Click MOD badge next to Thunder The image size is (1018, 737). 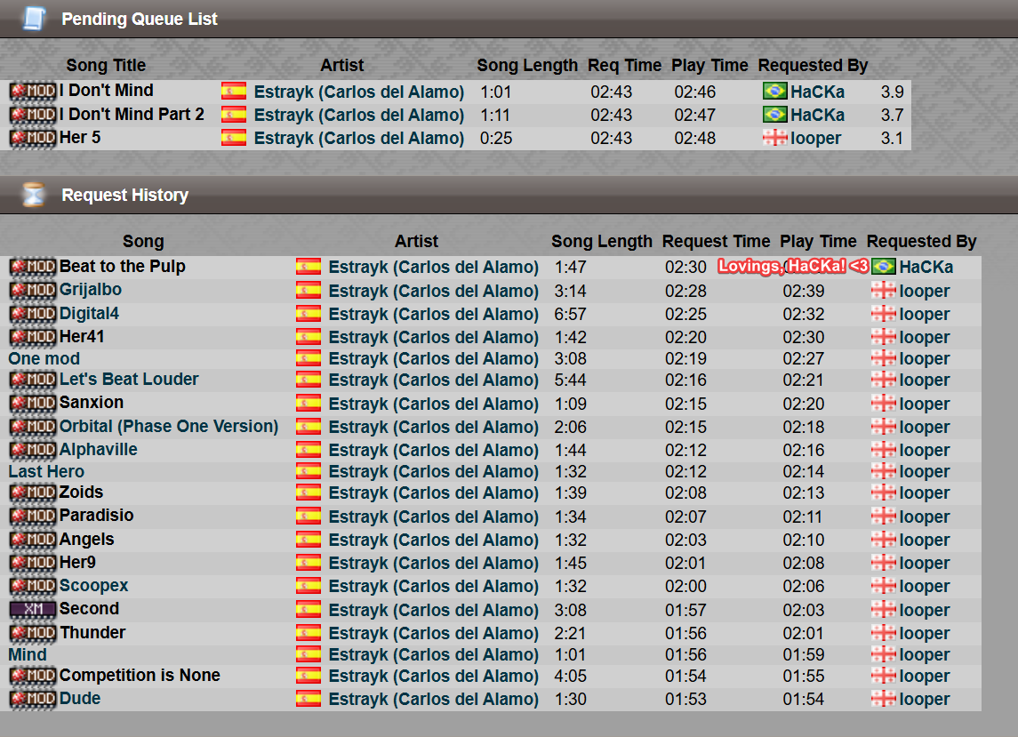click(33, 633)
